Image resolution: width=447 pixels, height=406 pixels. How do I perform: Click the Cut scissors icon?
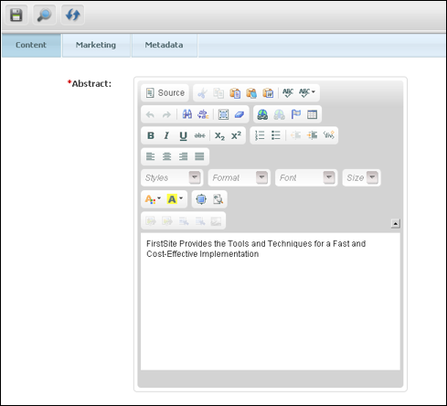[x=202, y=93]
